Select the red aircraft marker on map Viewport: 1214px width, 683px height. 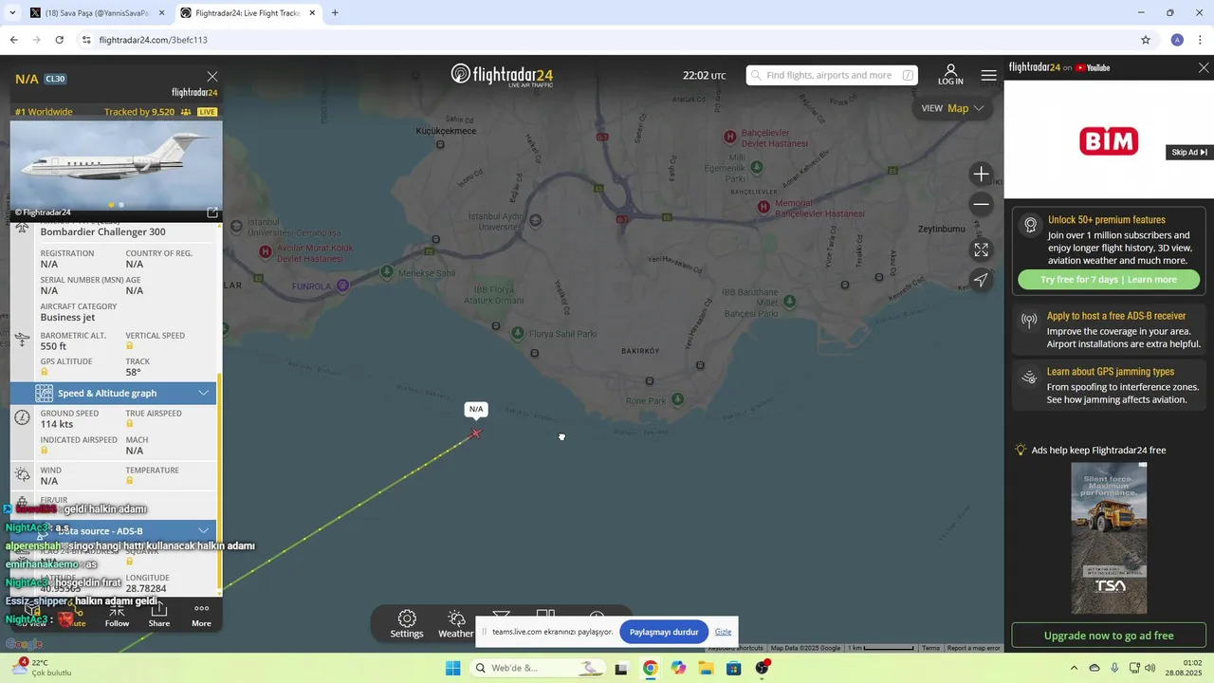(476, 434)
